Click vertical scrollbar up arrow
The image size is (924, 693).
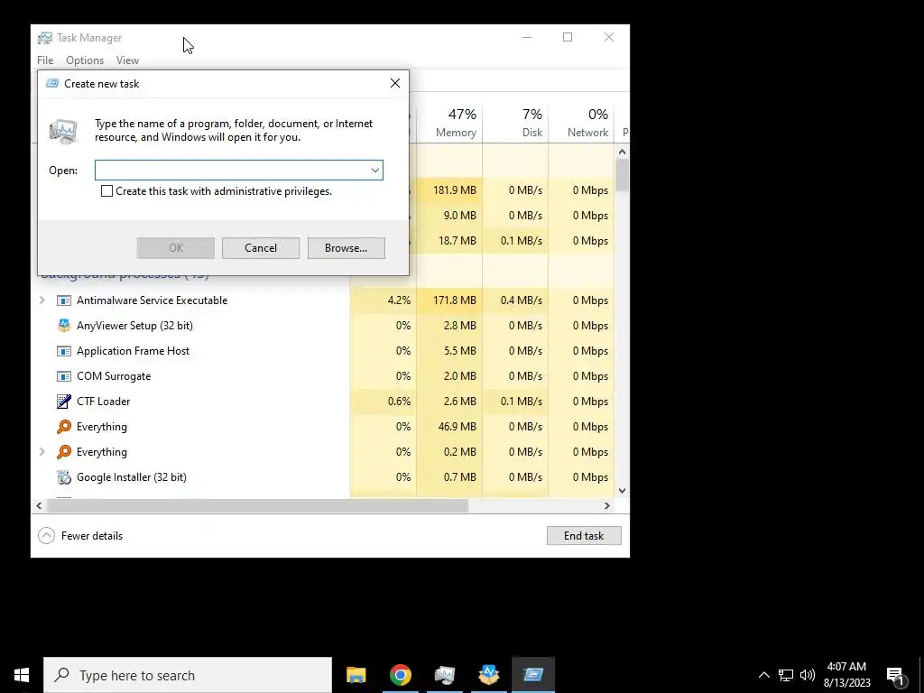tap(622, 152)
